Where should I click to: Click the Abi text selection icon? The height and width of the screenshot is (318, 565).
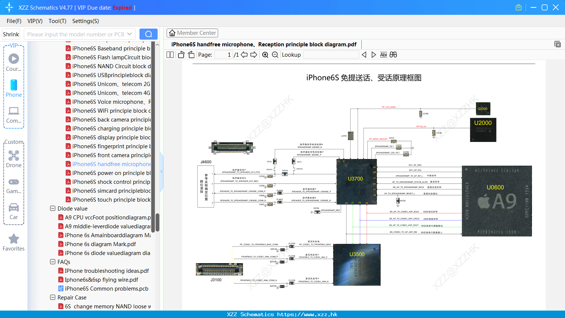(383, 55)
